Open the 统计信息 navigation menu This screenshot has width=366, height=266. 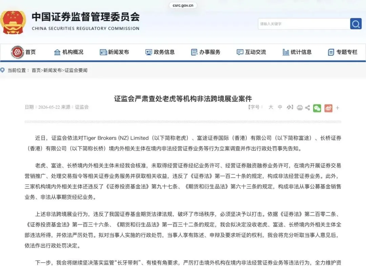(x=297, y=52)
